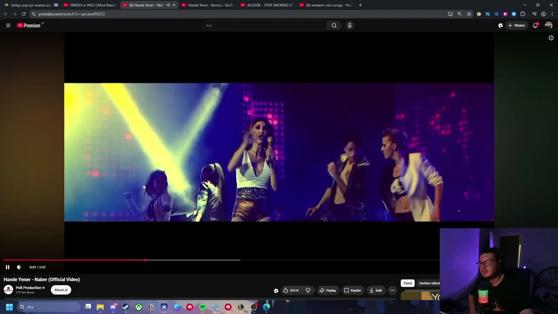Open the YouTube guide hamburger menu
Image resolution: width=558 pixels, height=314 pixels.
[8, 25]
